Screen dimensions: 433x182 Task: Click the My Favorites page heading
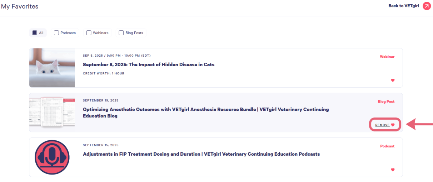tap(20, 6)
